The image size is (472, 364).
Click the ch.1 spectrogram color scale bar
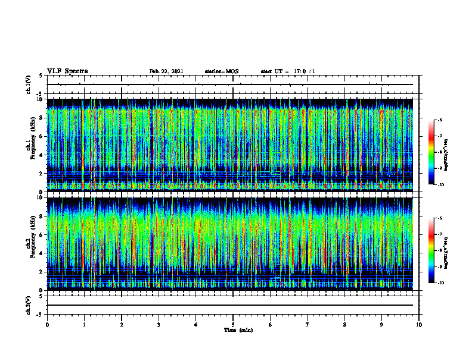click(431, 152)
